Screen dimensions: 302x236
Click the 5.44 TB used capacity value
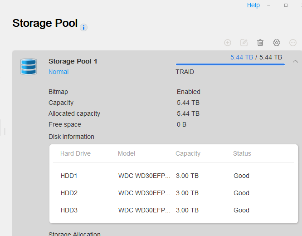242,57
